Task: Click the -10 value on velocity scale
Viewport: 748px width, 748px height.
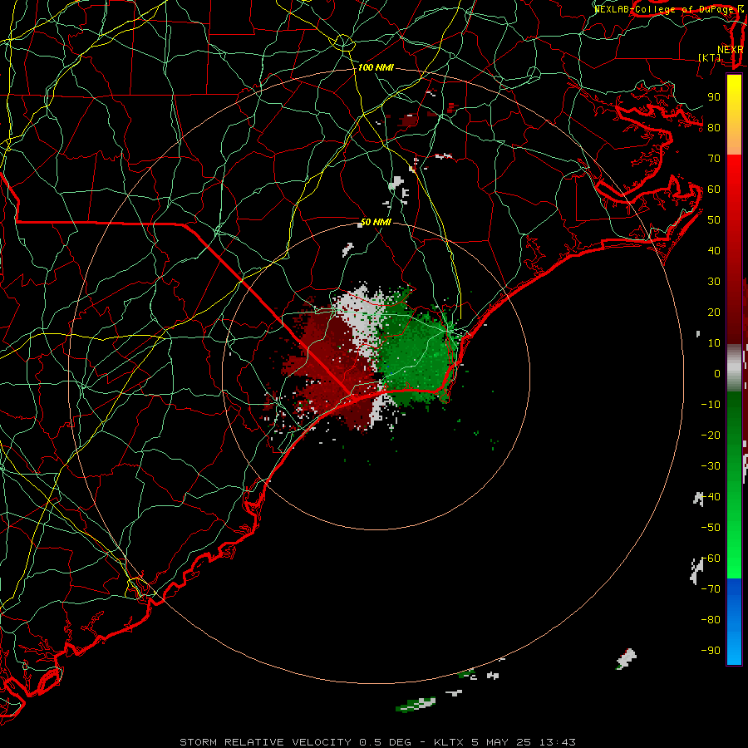Action: click(711, 405)
